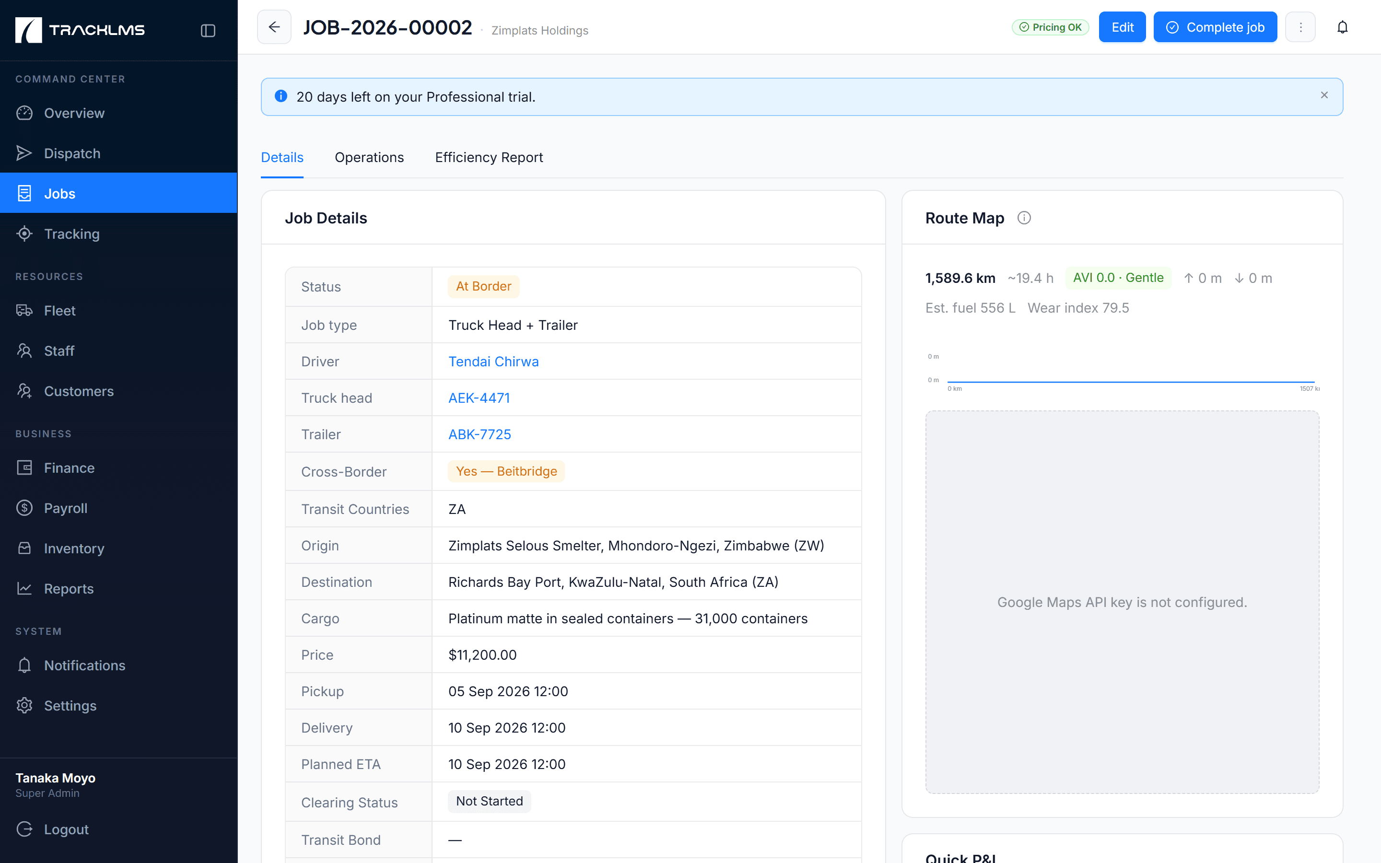Click the Finance wallet icon
This screenshot has width=1381, height=863.
[x=24, y=467]
